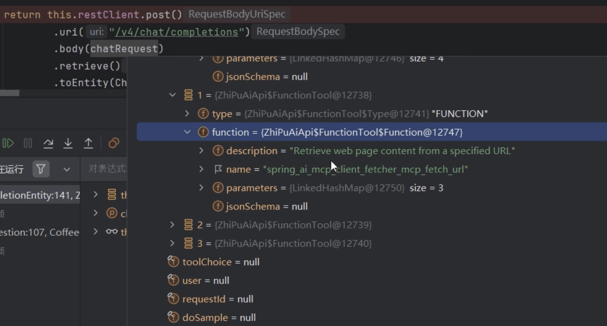The image size is (607, 326).
Task: Click the Pause Program debugger icon
Action: pos(28,143)
